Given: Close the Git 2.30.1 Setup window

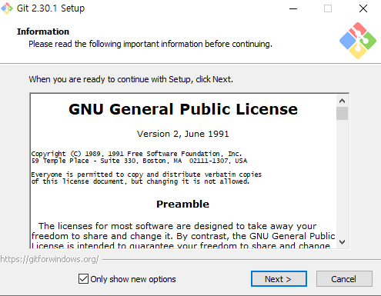Looking at the screenshot, I should point(363,8).
